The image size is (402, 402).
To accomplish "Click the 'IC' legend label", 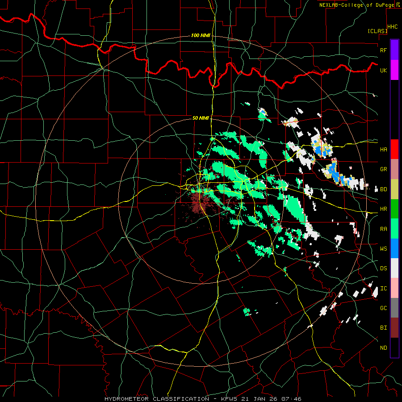I will (383, 289).
